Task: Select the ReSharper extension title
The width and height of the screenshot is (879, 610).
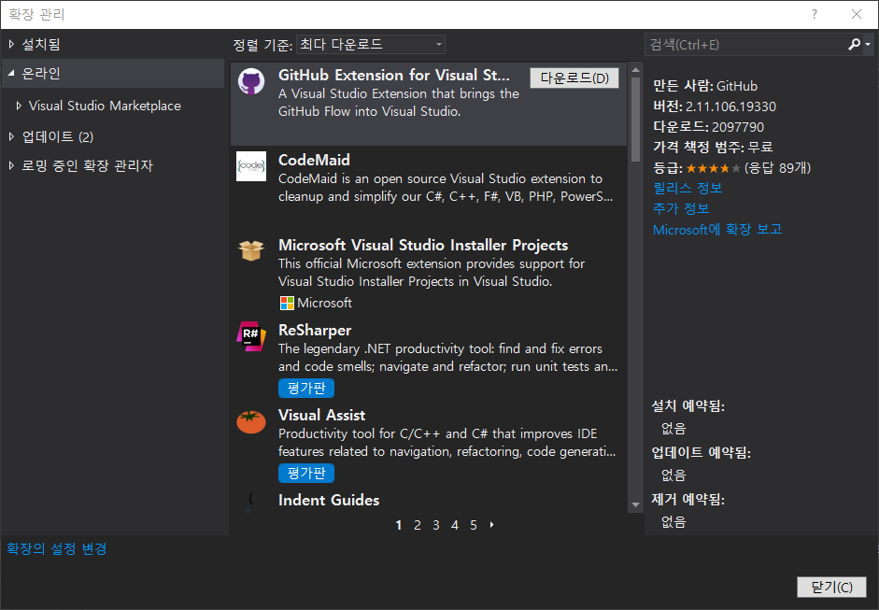Action: [x=315, y=331]
